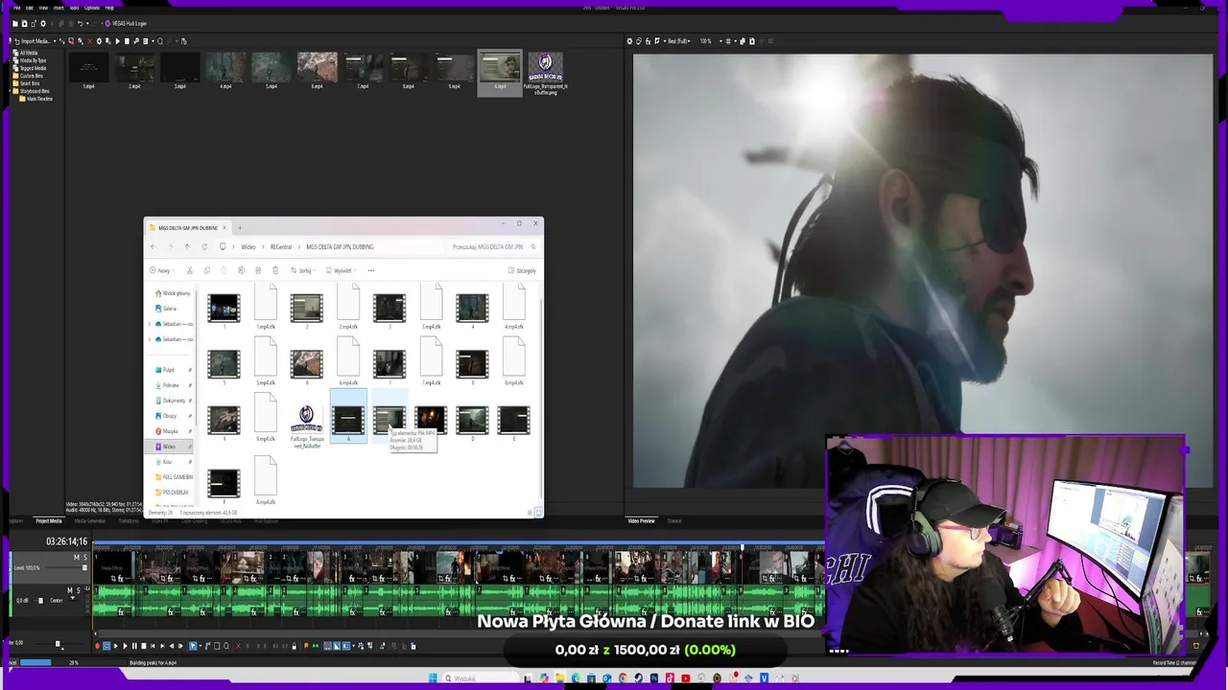The width and height of the screenshot is (1228, 690).
Task: Open the Options menu in VEGAS
Action: pyautogui.click(x=92, y=8)
